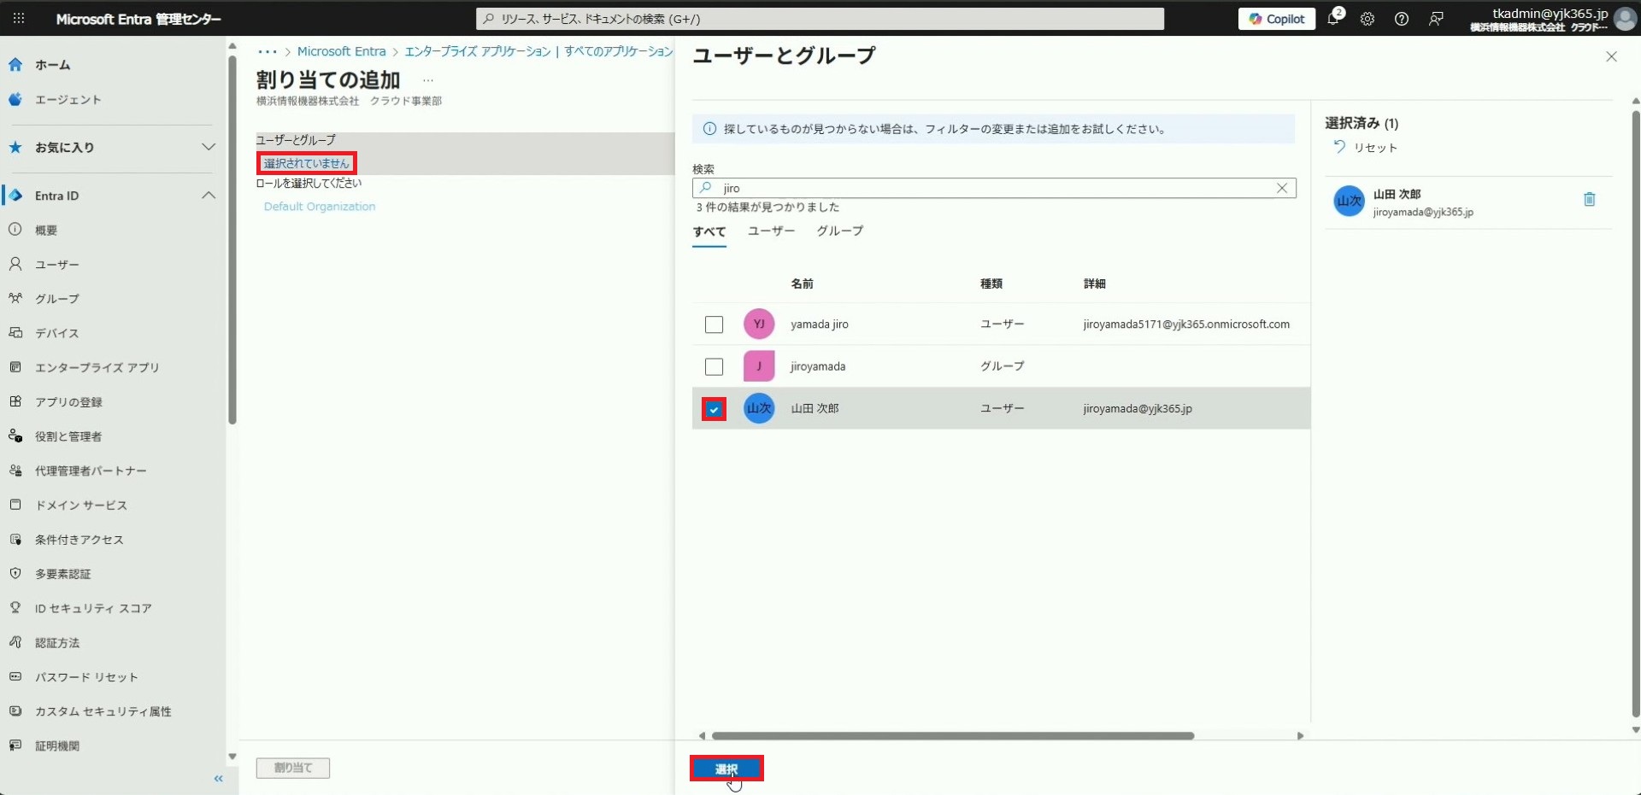Image resolution: width=1641 pixels, height=795 pixels.
Task: Open the app launcher grid icon
Action: tap(19, 19)
